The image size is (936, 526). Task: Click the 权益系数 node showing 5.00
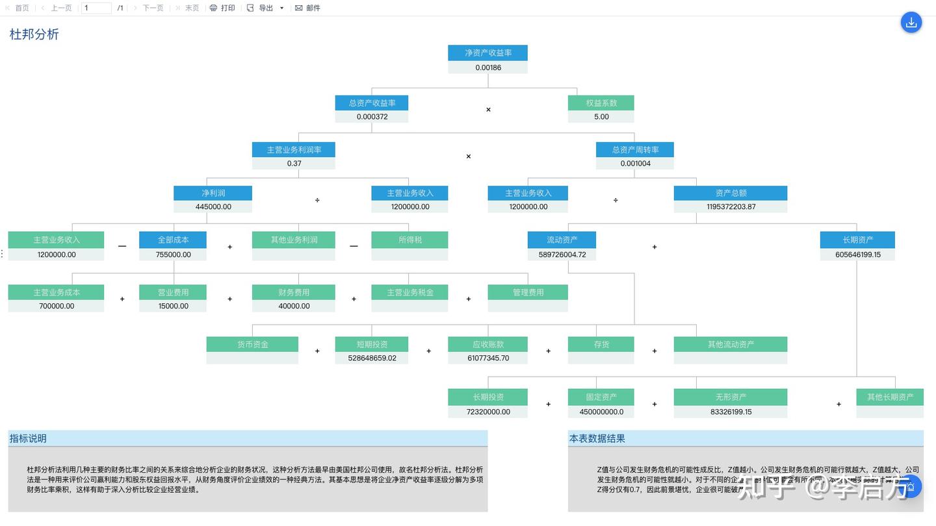[x=601, y=103]
